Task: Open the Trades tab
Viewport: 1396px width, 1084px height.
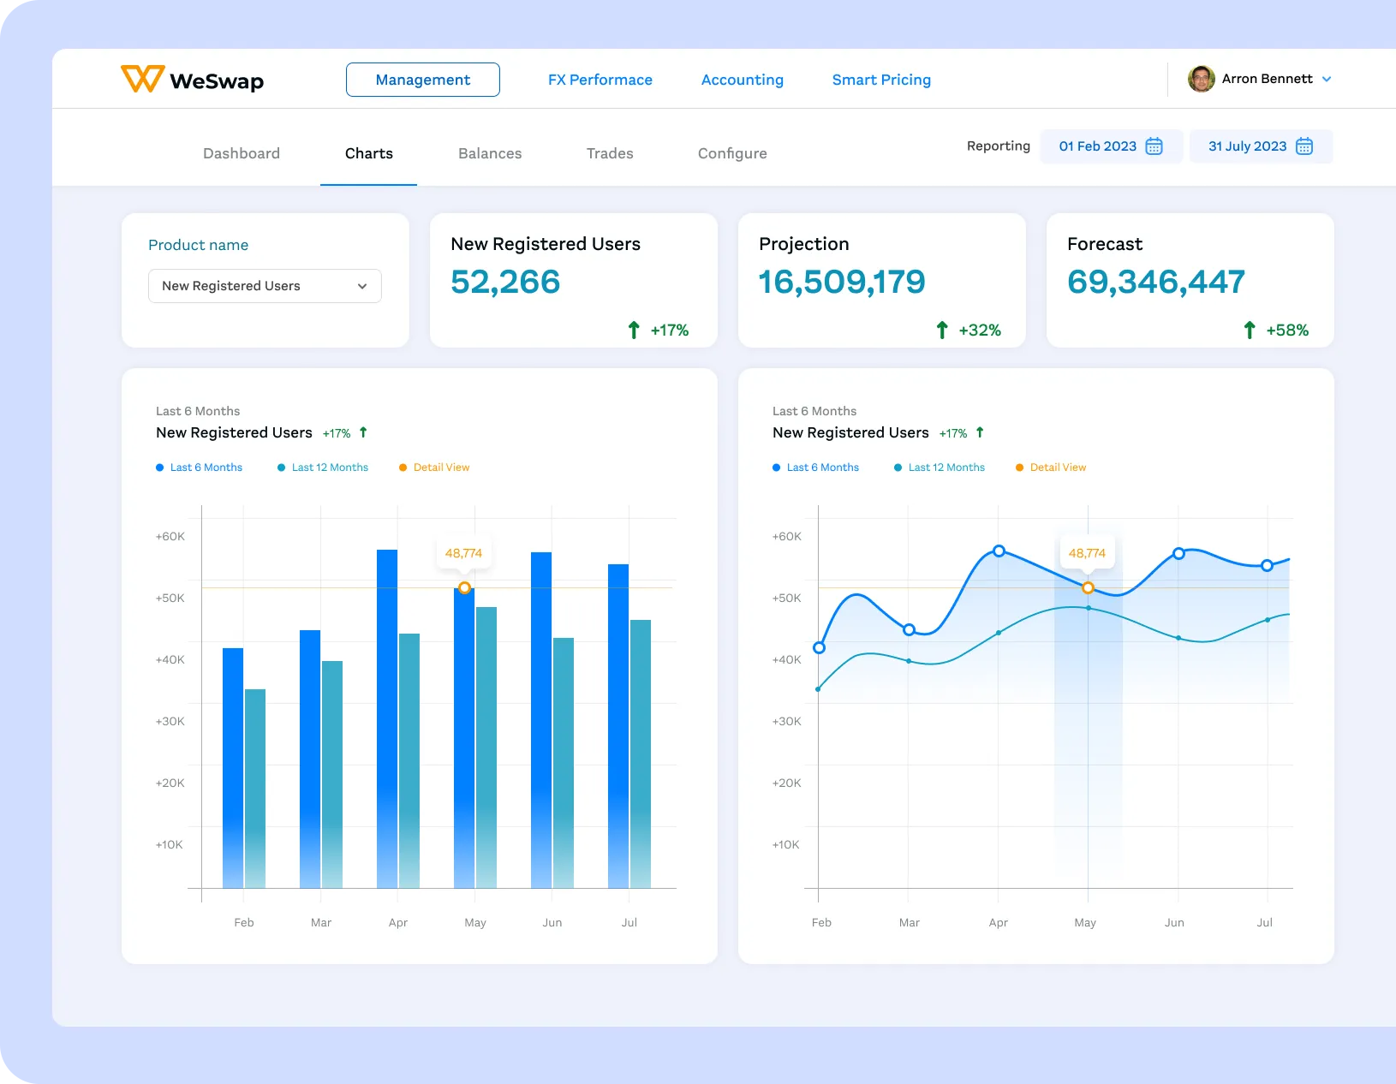Action: 610,153
